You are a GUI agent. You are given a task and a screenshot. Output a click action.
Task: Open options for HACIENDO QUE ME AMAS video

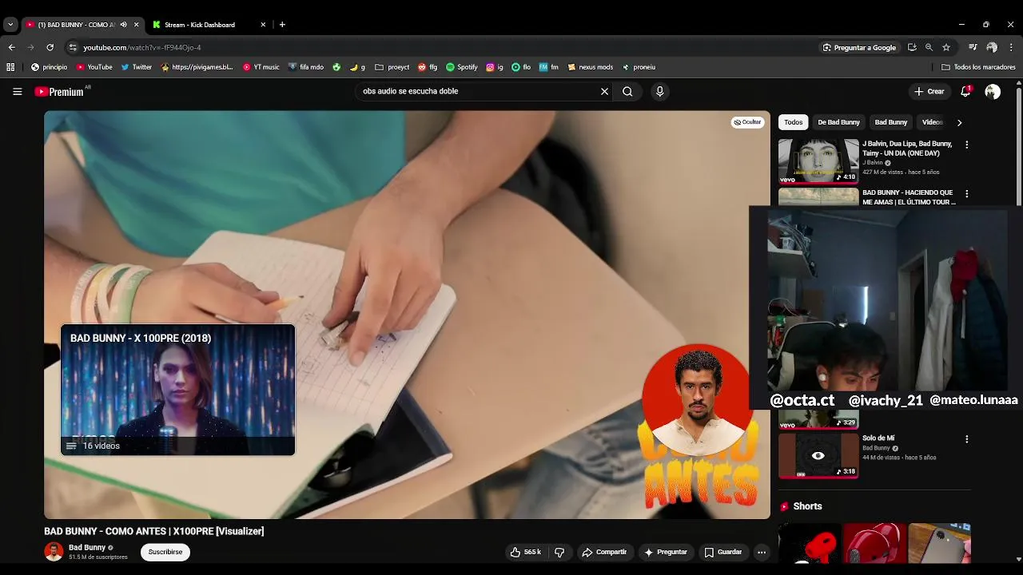[966, 194]
